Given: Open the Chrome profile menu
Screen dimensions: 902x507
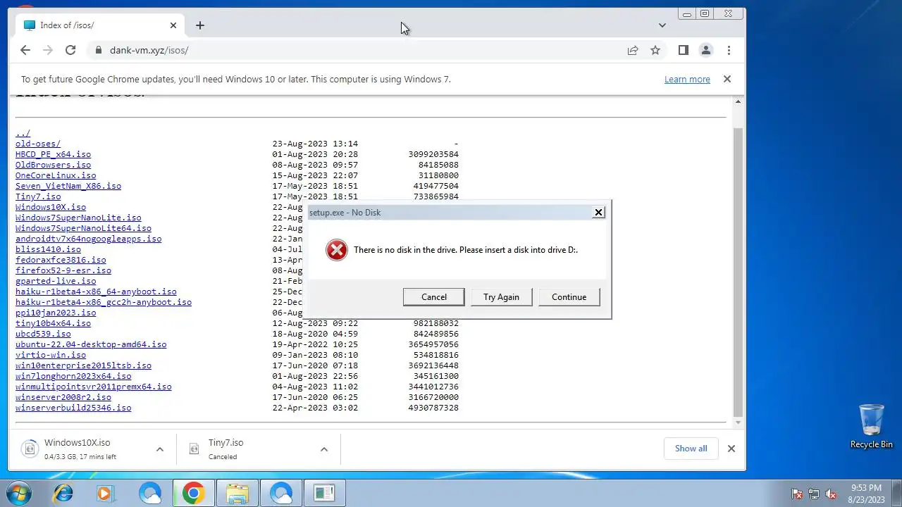Looking at the screenshot, I should (705, 50).
